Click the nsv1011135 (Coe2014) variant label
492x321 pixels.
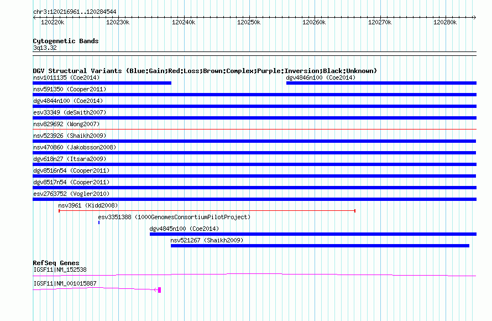point(66,77)
